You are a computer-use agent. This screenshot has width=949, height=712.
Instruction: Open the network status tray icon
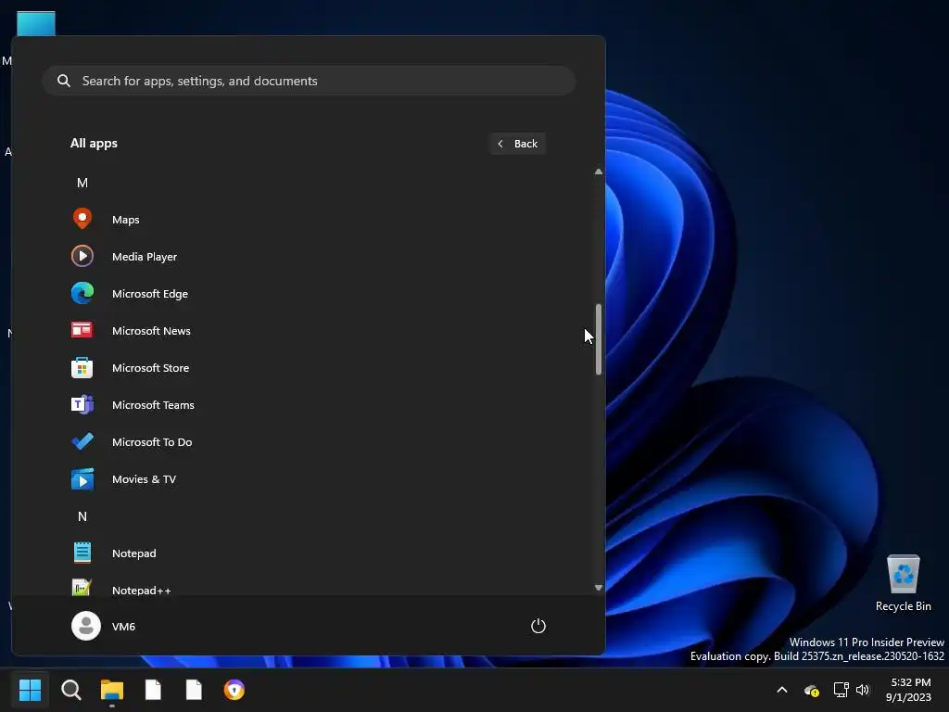841,690
